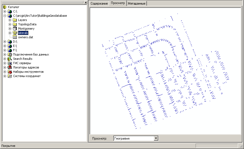Select the Search Results label
The height and width of the screenshot is (149, 244).
click(x=22, y=59)
